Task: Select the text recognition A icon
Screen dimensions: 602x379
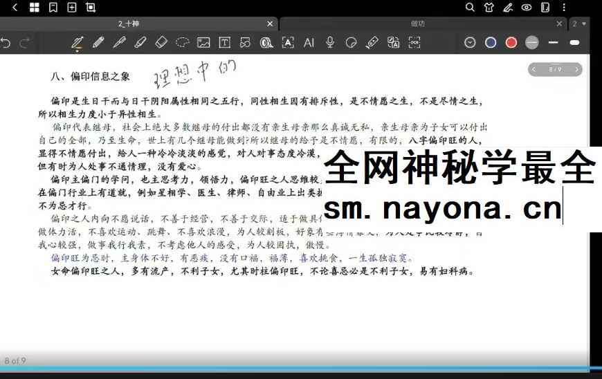Action: pos(288,42)
